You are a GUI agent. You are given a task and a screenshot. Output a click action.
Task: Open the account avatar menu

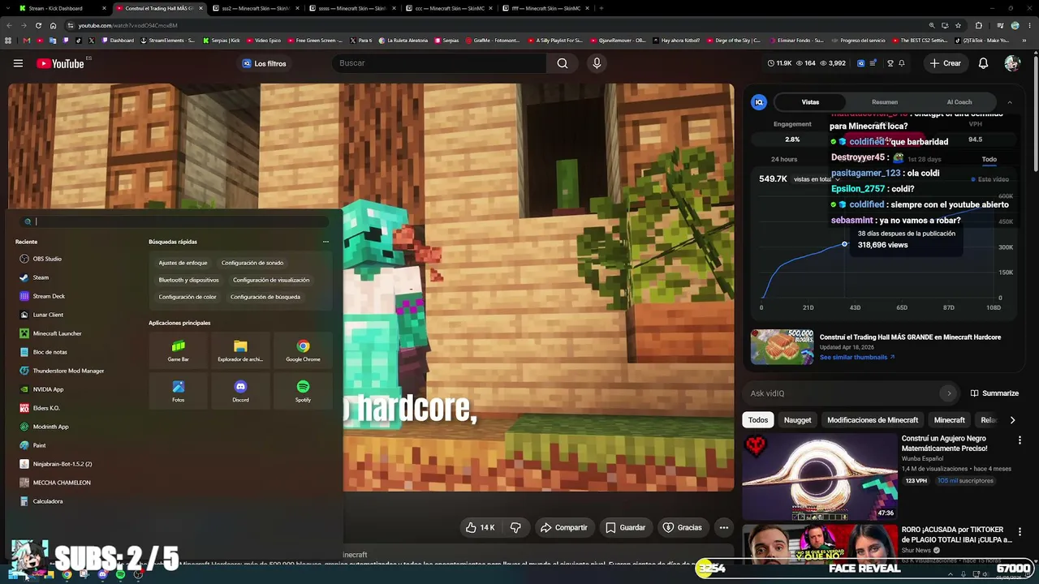pos(1011,63)
